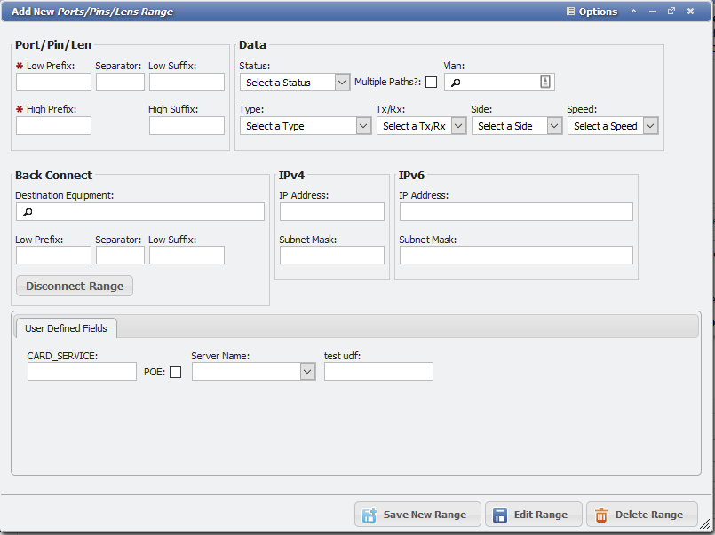Screen dimensions: 715x535
Task: Check Multiple Paths option in Data section
Action: [431, 81]
